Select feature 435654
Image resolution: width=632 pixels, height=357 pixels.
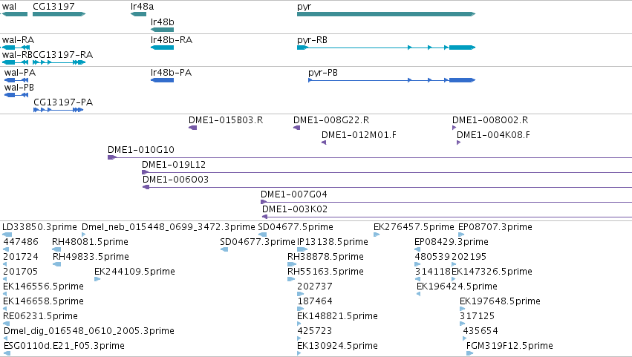[x=465, y=339]
